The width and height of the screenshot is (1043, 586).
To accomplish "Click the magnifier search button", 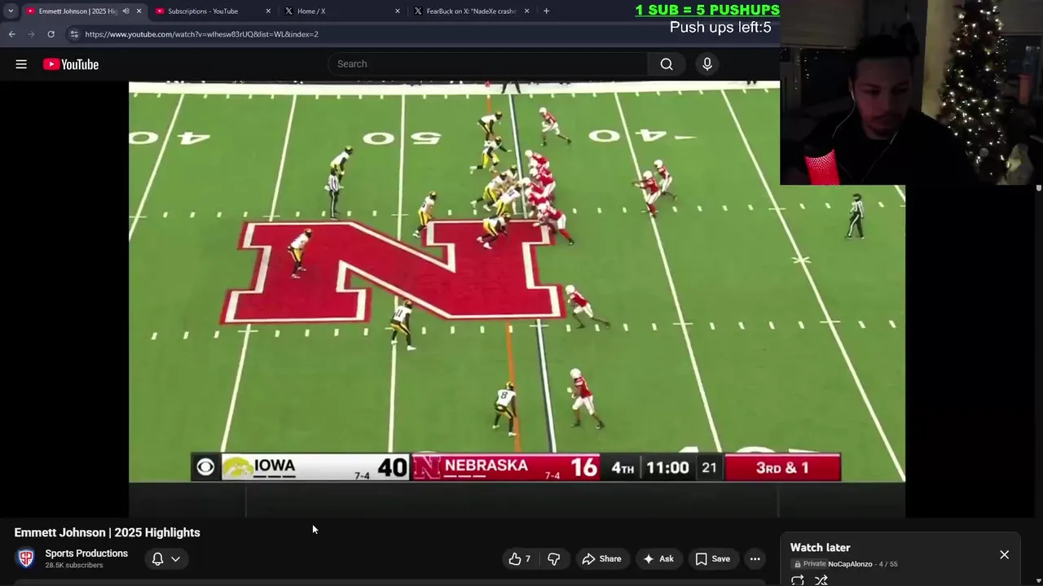I will (667, 64).
